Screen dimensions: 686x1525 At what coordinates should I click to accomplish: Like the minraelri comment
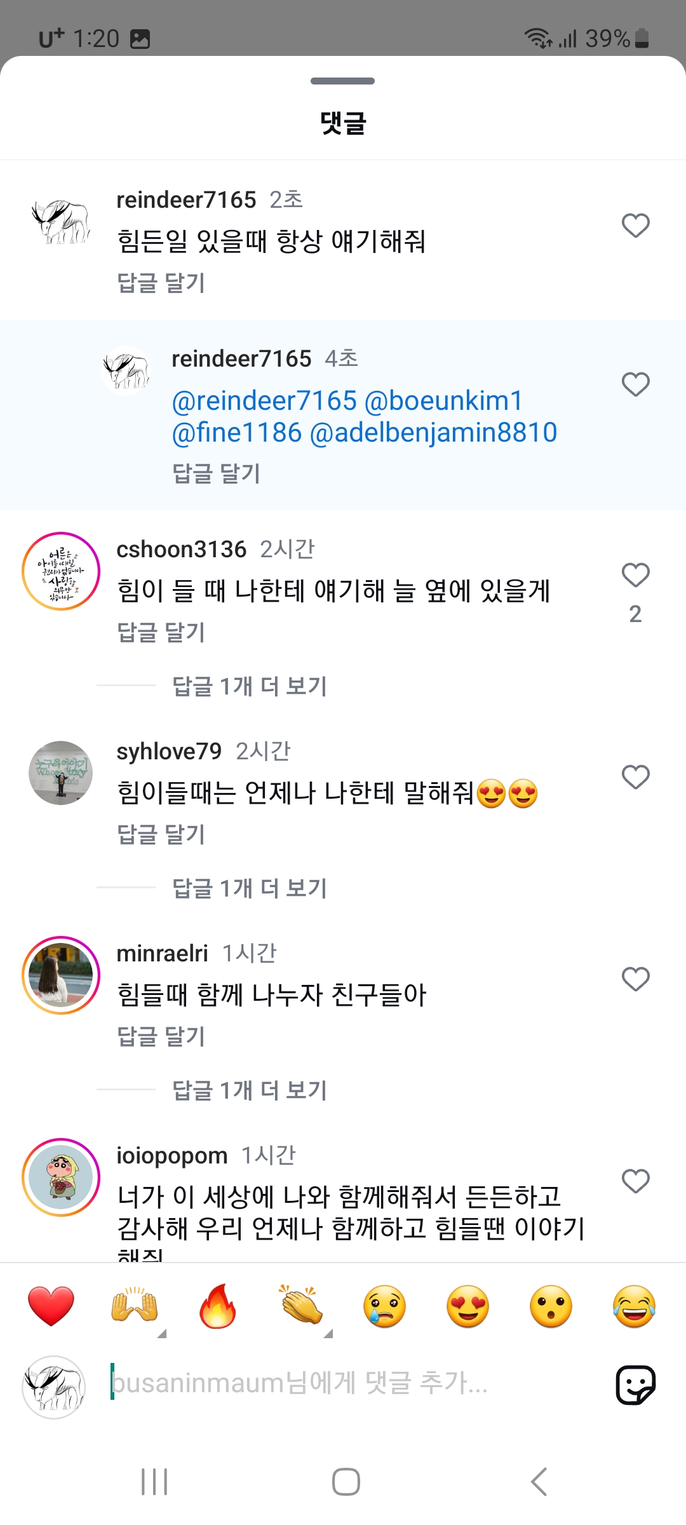[x=635, y=979]
